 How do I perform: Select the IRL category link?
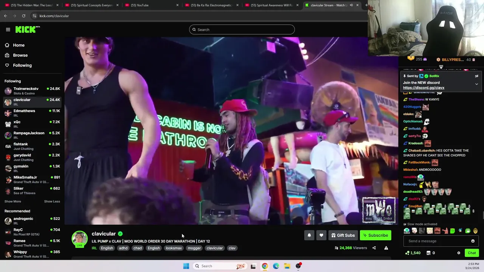tap(94, 248)
